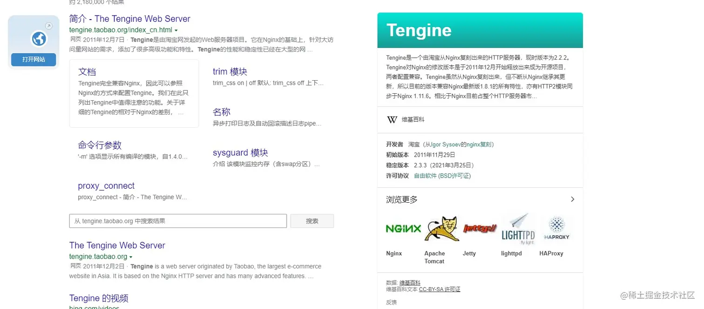Screen dimensions: 704x309
Task: Open the Apache Tomcat label
Action: (x=434, y=257)
